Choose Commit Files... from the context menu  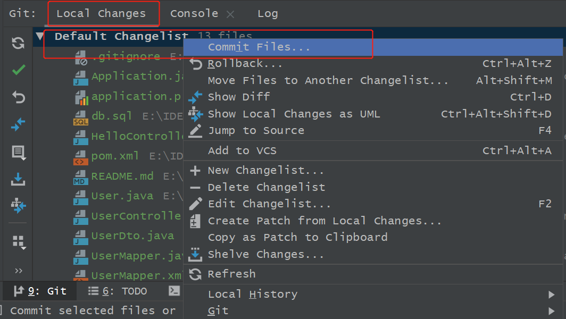click(x=259, y=47)
